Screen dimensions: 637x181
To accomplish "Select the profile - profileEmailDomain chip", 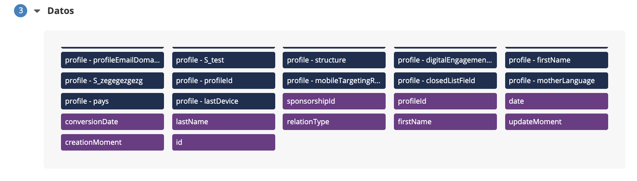I will tap(112, 60).
